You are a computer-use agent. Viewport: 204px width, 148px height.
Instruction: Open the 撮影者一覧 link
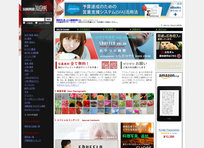pos(29,137)
